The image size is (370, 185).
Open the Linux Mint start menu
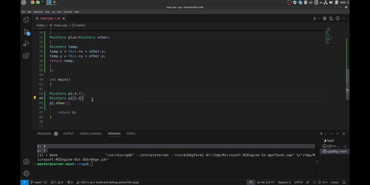[x=24, y=2]
